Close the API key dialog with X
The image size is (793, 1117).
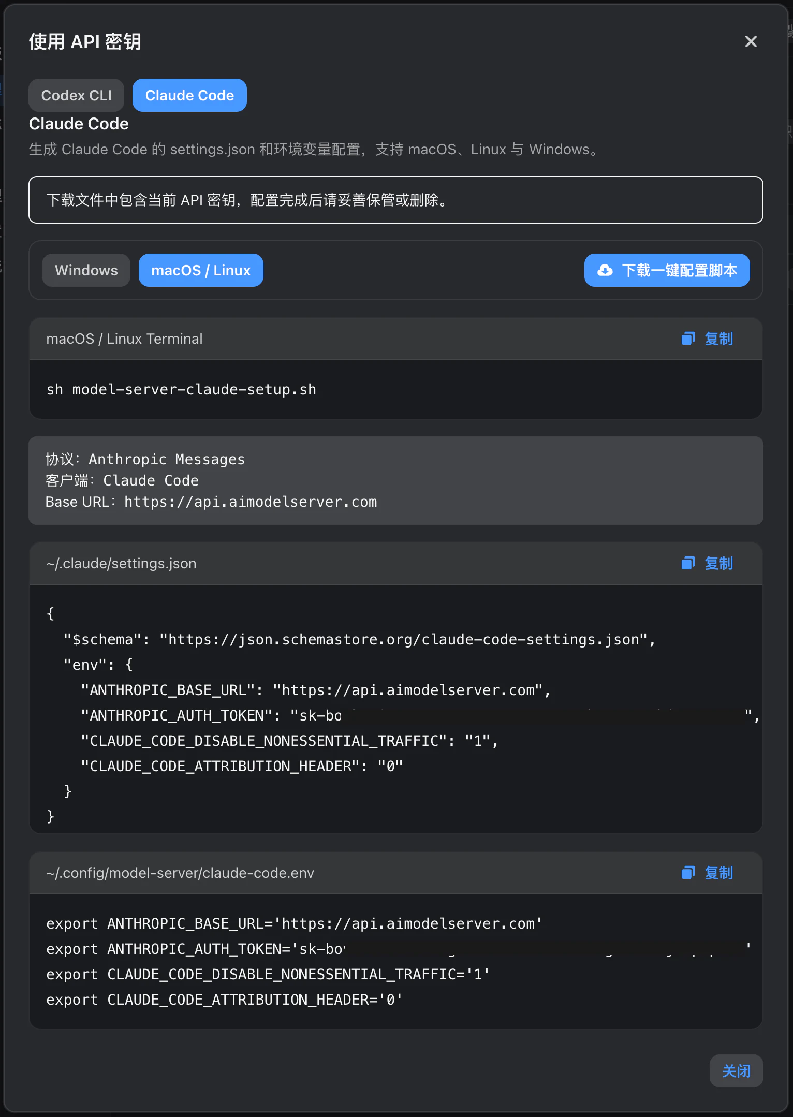coord(751,41)
